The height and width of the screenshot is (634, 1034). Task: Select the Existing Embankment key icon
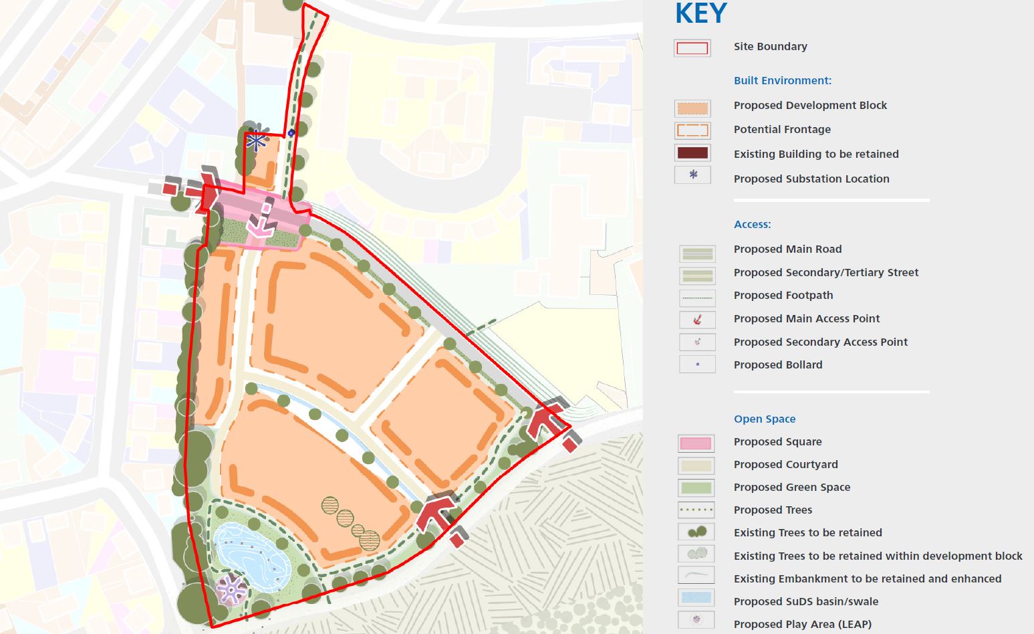[x=696, y=575]
